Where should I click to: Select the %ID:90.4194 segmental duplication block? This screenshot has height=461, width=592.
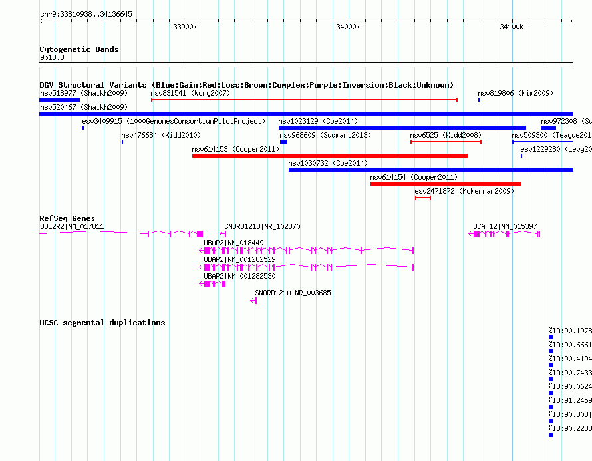coord(551,365)
